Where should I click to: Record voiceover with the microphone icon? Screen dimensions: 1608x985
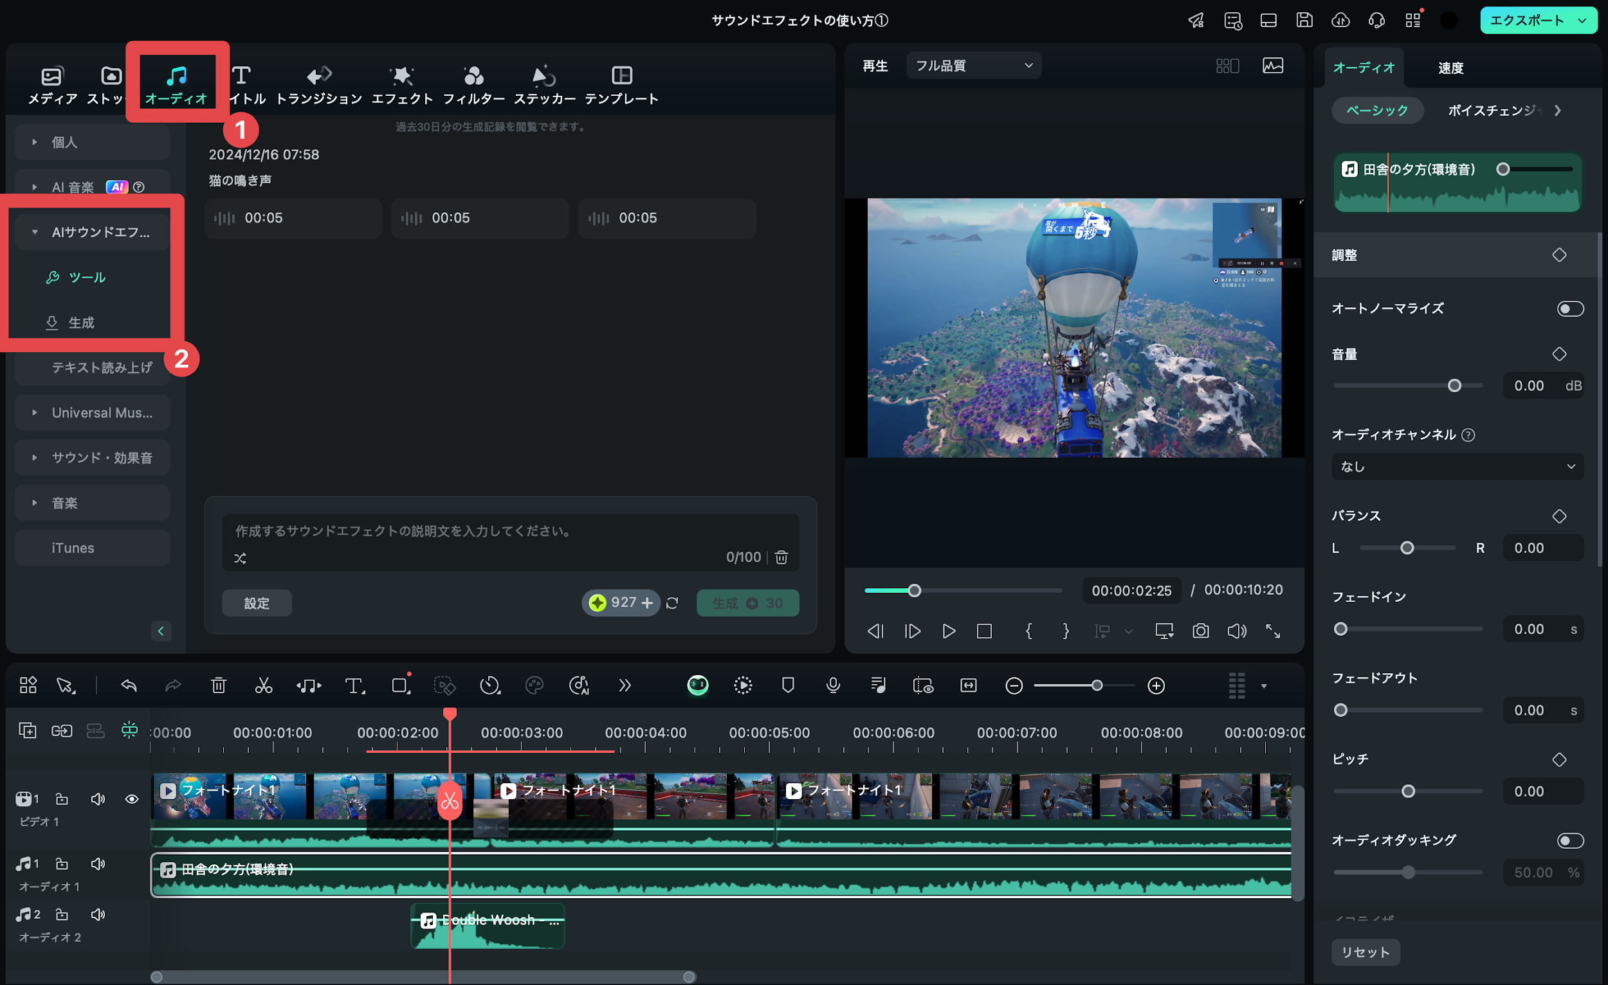click(833, 685)
